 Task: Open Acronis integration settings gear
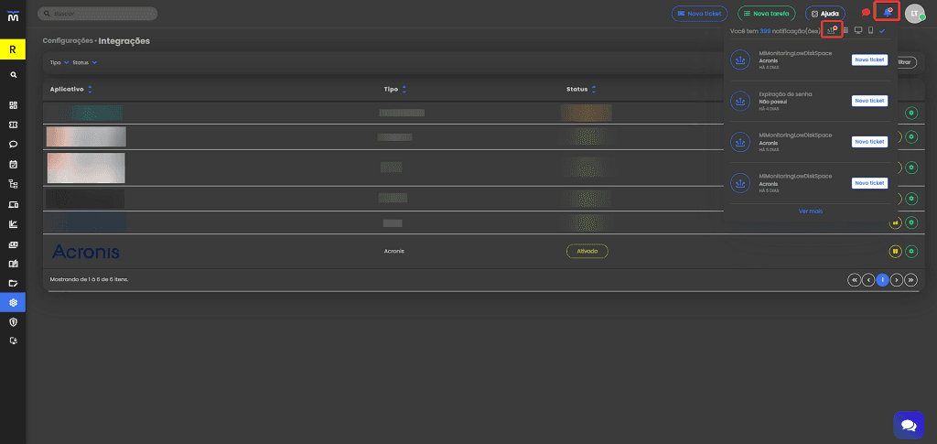coord(911,252)
